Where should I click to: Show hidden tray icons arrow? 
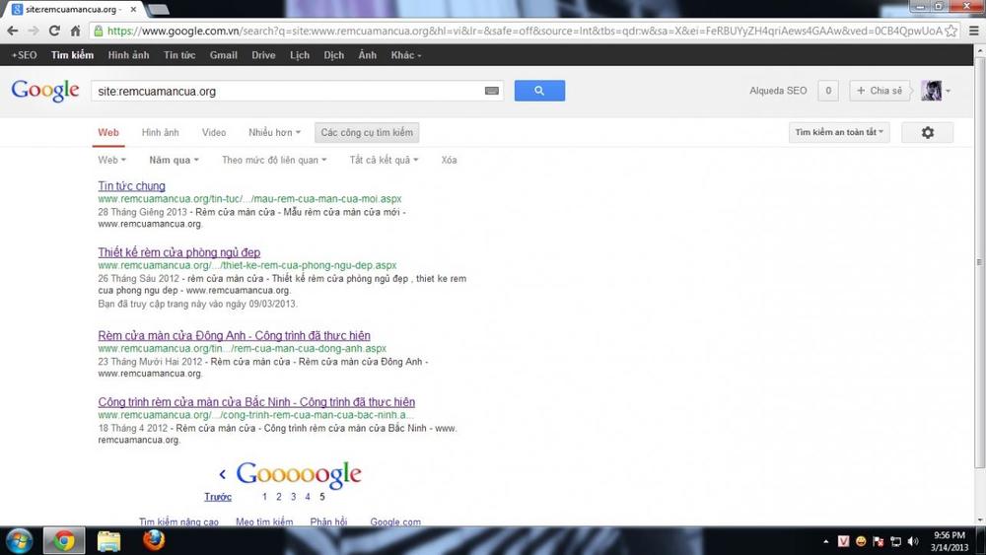825,541
